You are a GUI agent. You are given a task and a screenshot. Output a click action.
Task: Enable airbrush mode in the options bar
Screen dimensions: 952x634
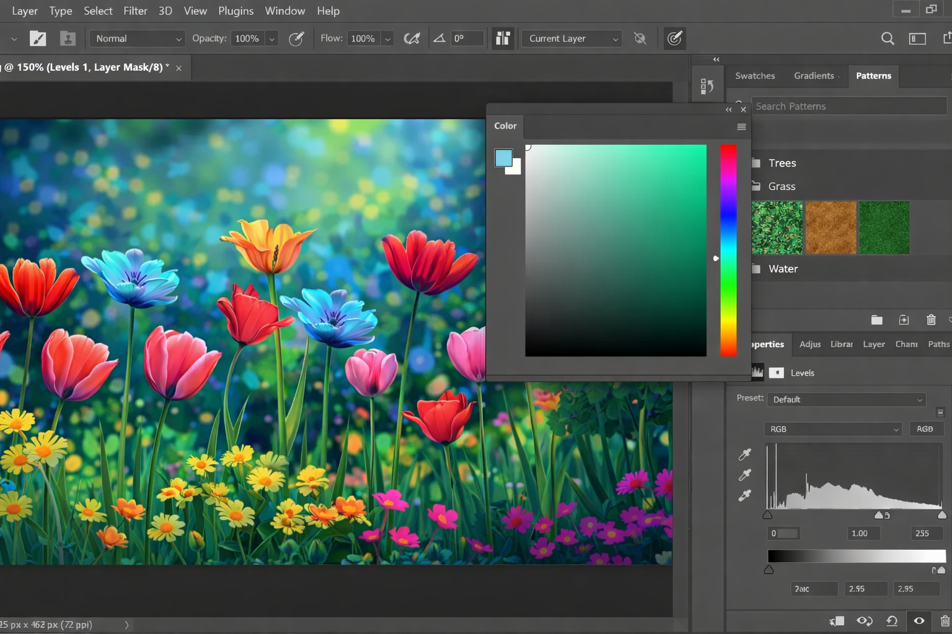coord(412,38)
